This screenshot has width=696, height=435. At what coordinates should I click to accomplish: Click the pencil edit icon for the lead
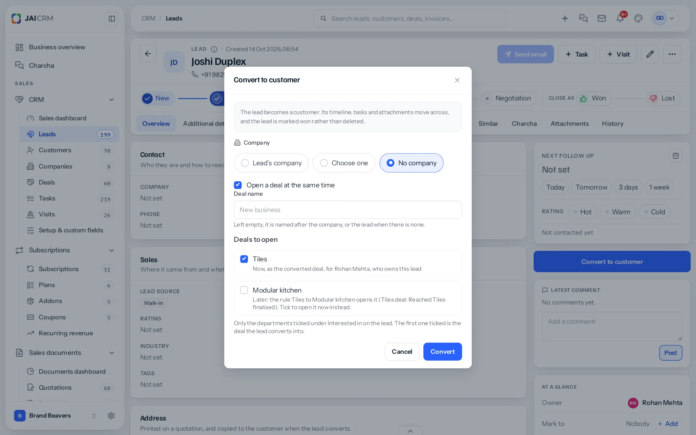[650, 54]
